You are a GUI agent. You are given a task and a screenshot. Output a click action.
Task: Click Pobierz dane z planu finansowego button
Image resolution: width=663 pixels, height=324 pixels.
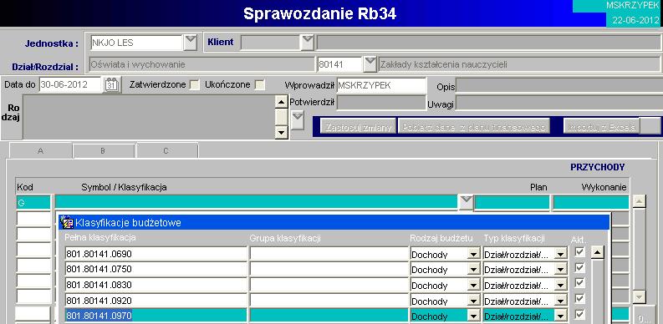473,127
